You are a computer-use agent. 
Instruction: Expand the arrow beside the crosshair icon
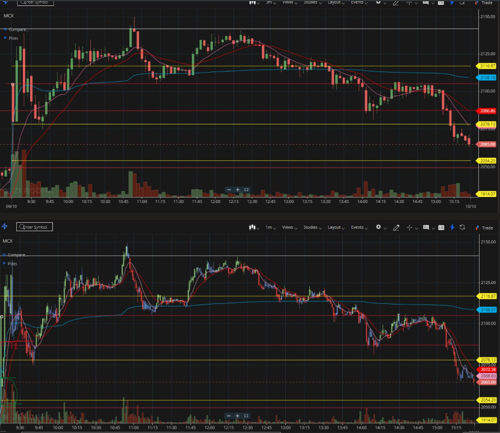416,228
